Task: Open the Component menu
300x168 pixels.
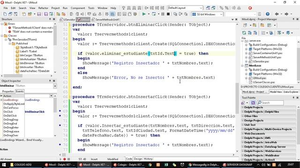Action: [78, 8]
